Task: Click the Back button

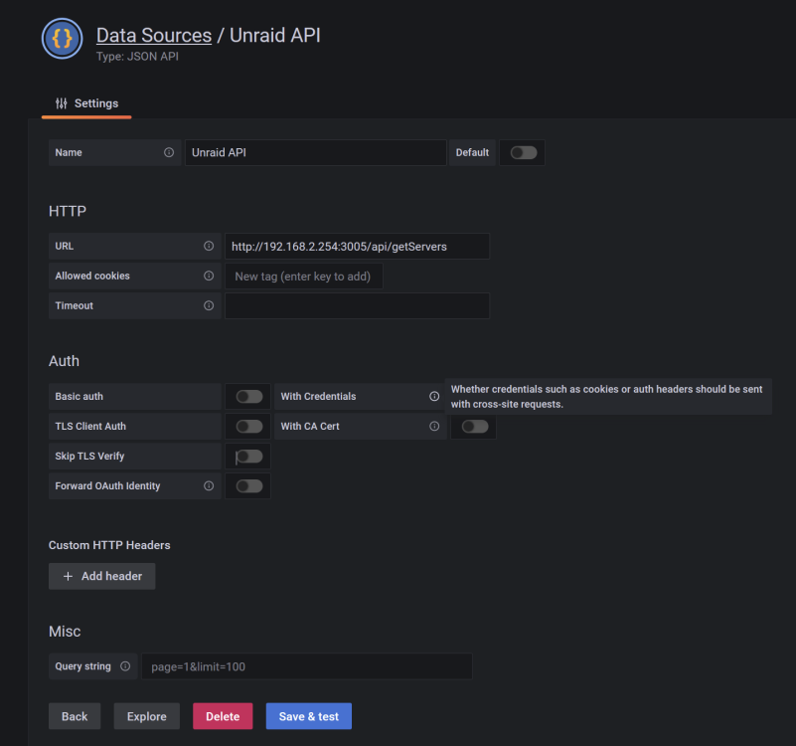Action: point(75,716)
